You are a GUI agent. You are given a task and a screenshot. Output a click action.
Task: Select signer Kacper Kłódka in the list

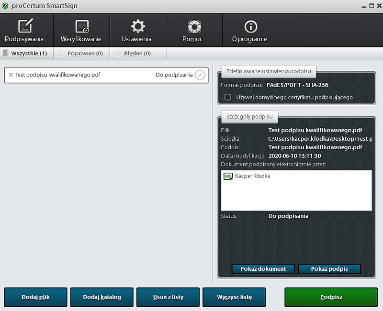(x=252, y=176)
